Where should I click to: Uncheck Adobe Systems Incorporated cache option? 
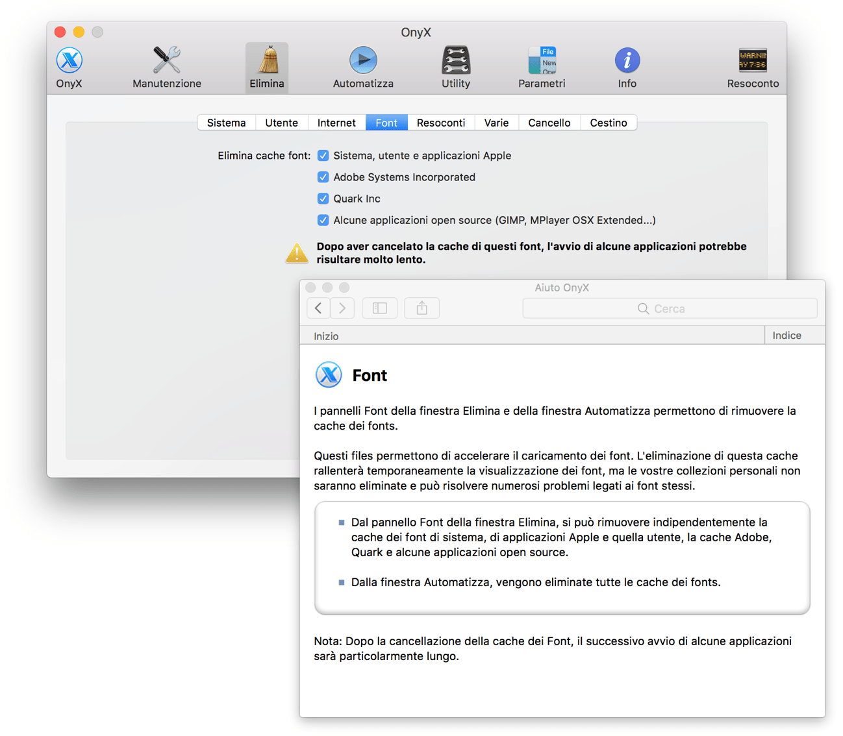click(x=323, y=177)
